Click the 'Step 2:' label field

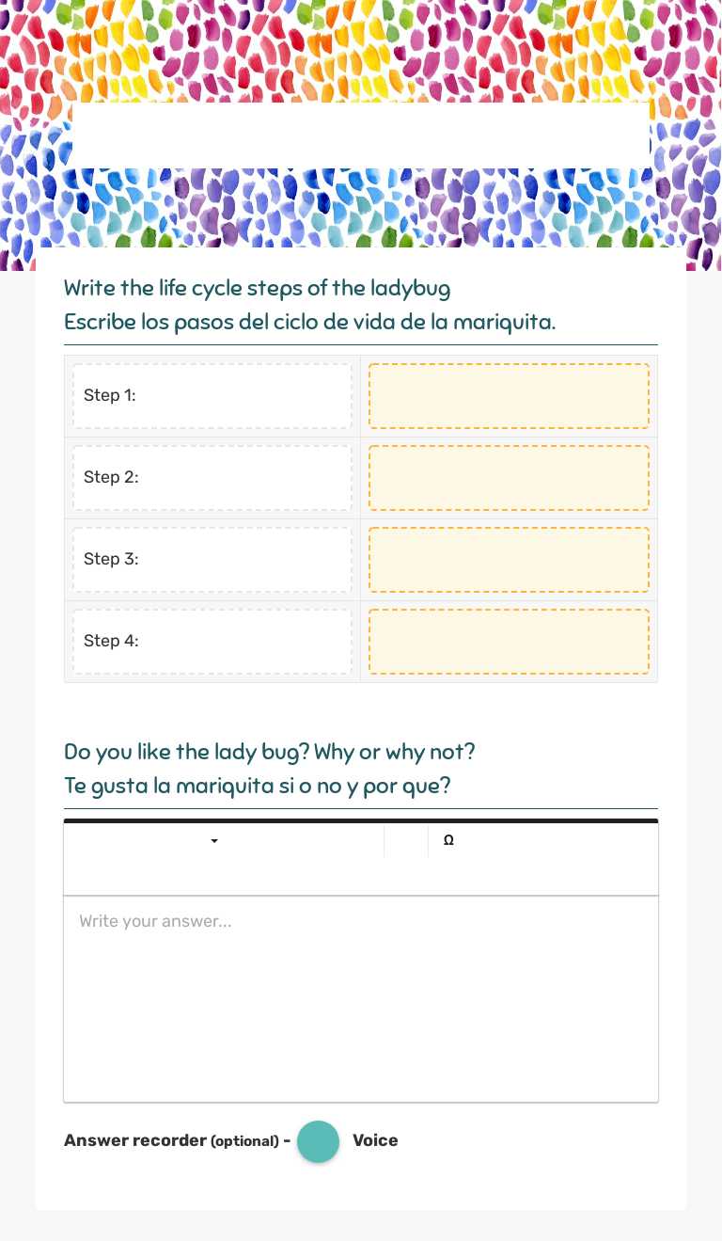[x=212, y=477]
